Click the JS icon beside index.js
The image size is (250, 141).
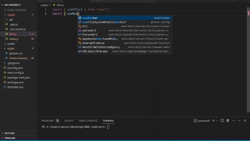click(x=7, y=39)
